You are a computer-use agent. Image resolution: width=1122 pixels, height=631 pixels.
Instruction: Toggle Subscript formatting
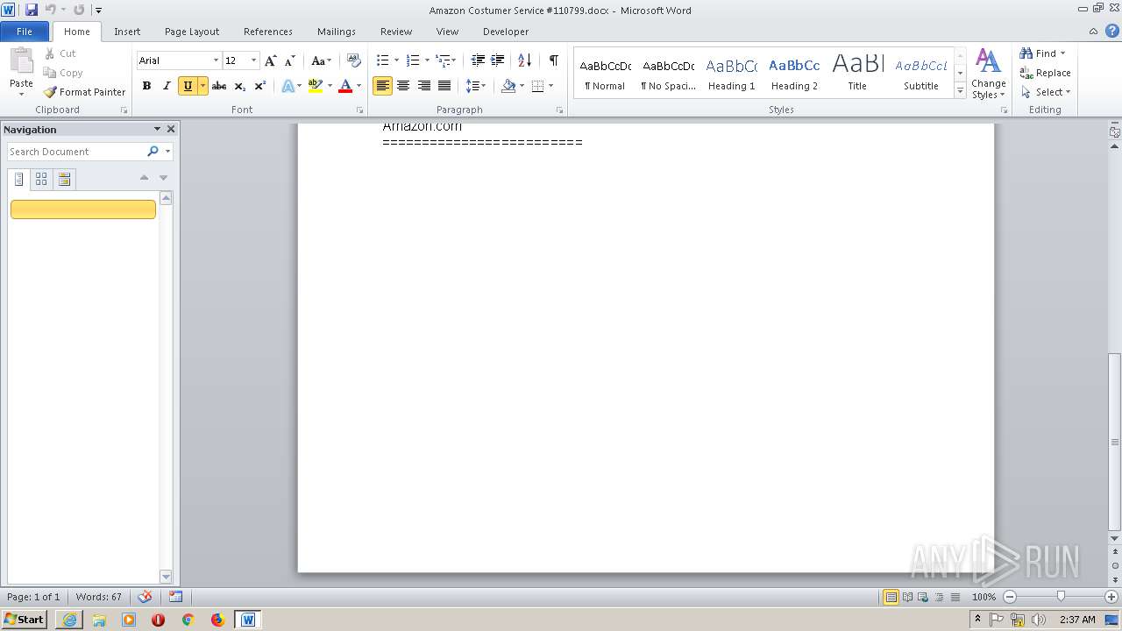pos(239,86)
